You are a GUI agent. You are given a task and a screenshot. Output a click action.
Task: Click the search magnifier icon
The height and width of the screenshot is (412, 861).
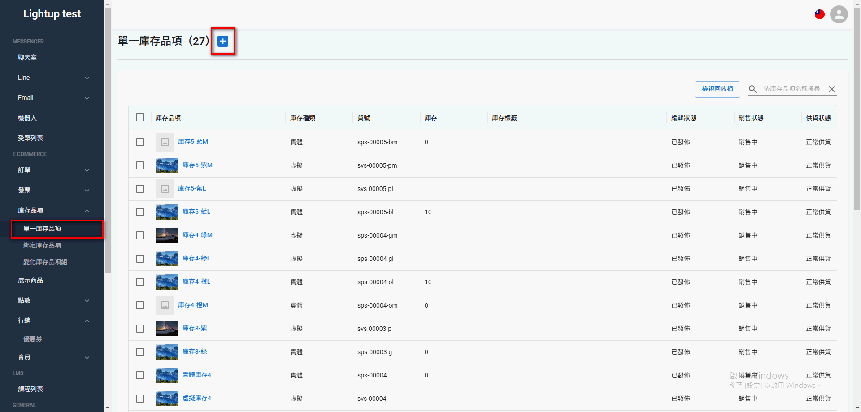753,89
